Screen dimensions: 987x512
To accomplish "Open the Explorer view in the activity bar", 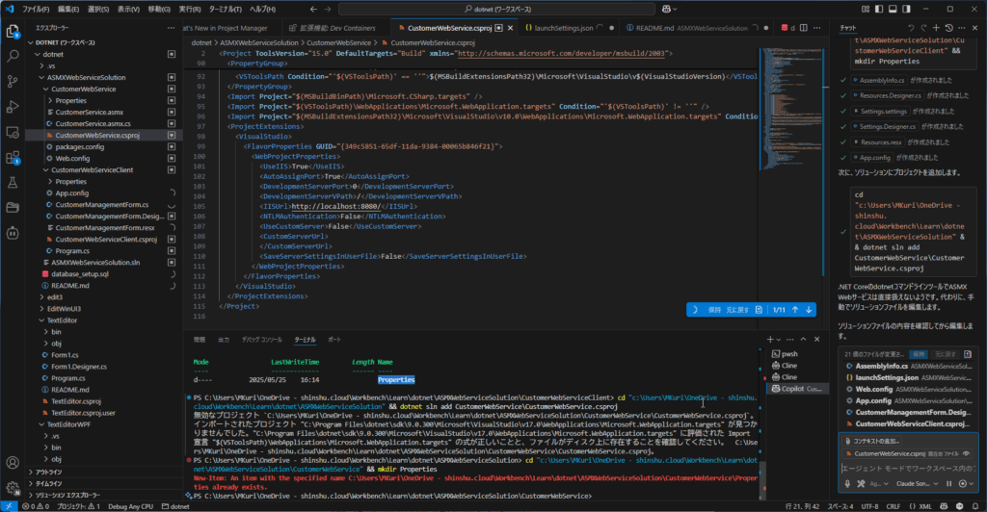I will pyautogui.click(x=13, y=31).
